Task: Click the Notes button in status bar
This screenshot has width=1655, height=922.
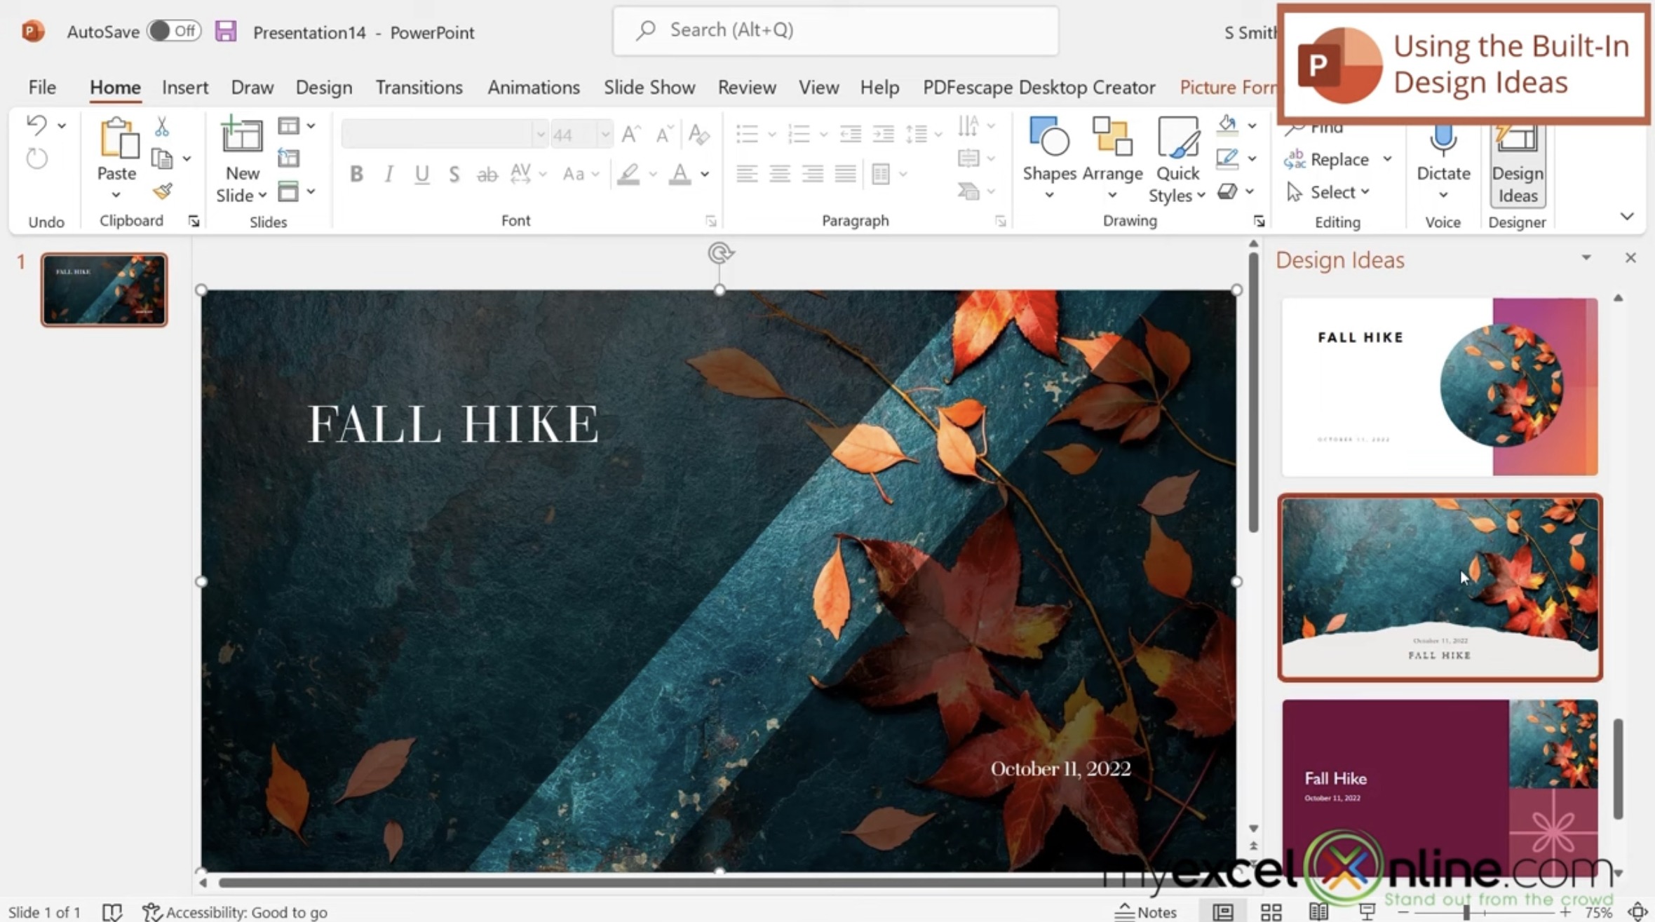Action: 1146,911
